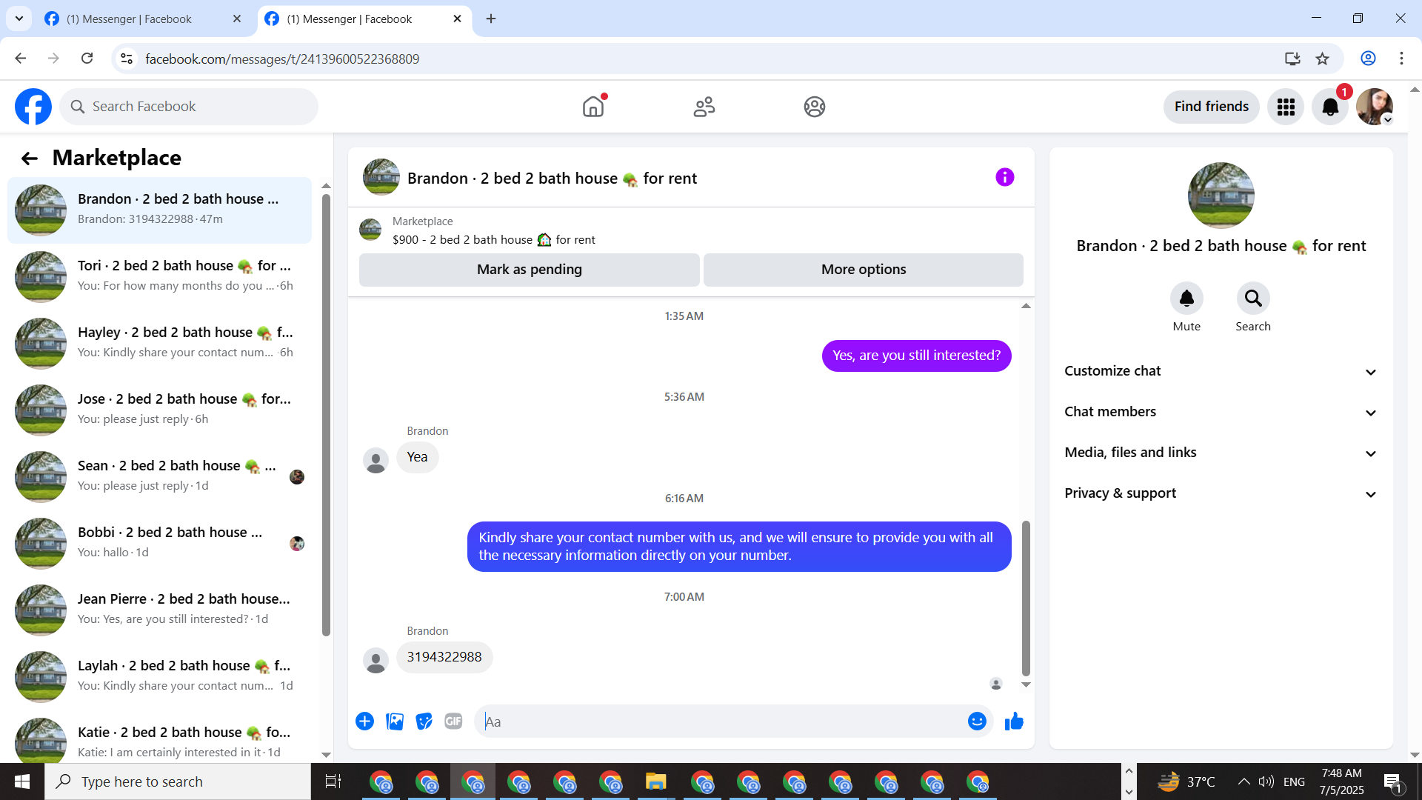1422x800 pixels.
Task: Expand Privacy & support section
Action: point(1221,493)
